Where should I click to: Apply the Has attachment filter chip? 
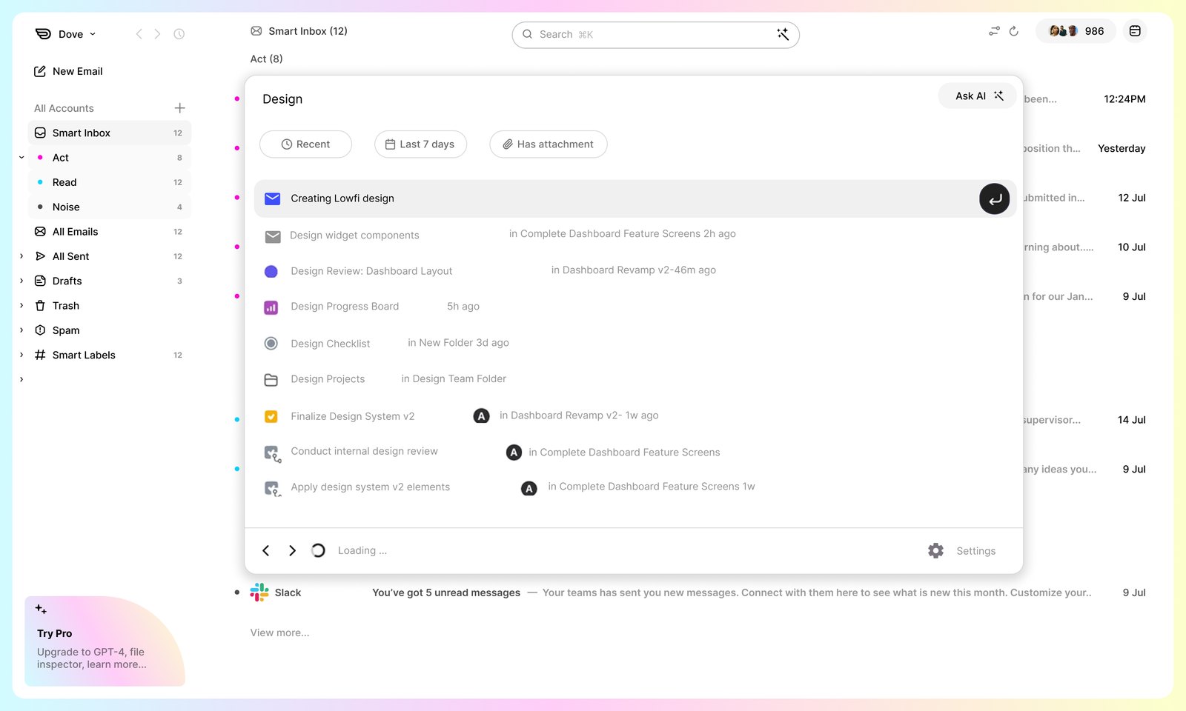pos(548,144)
